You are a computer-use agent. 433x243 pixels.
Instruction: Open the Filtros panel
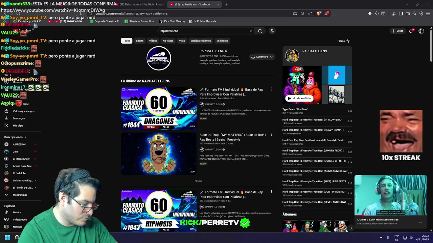(x=343, y=41)
